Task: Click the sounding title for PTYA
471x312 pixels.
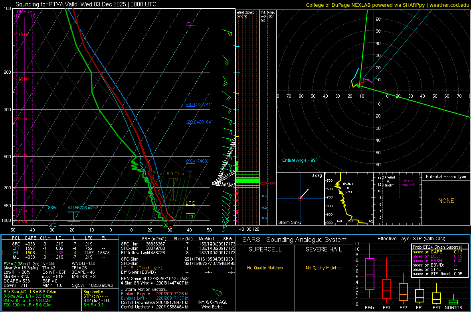Action: coord(86,4)
